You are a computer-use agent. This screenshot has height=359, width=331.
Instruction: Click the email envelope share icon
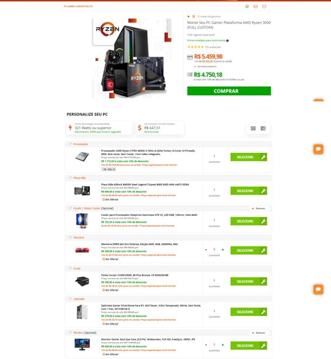click(x=256, y=7)
